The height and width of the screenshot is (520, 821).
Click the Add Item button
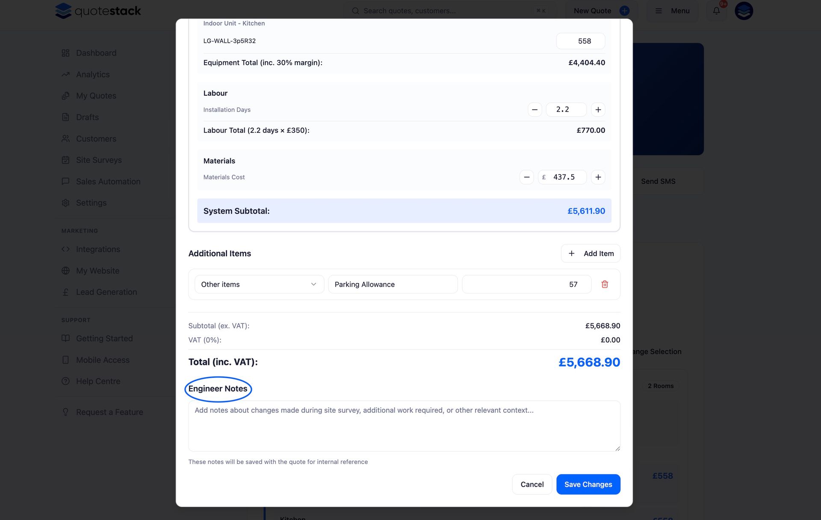pos(591,254)
